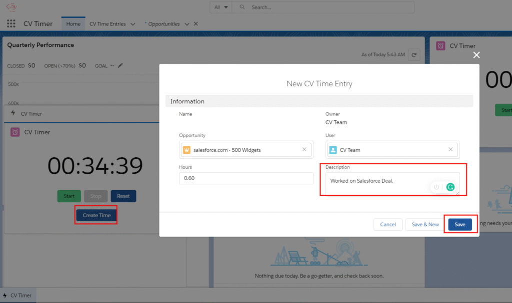This screenshot has width=512, height=303.
Task: Switch to the Home tab
Action: pos(73,24)
